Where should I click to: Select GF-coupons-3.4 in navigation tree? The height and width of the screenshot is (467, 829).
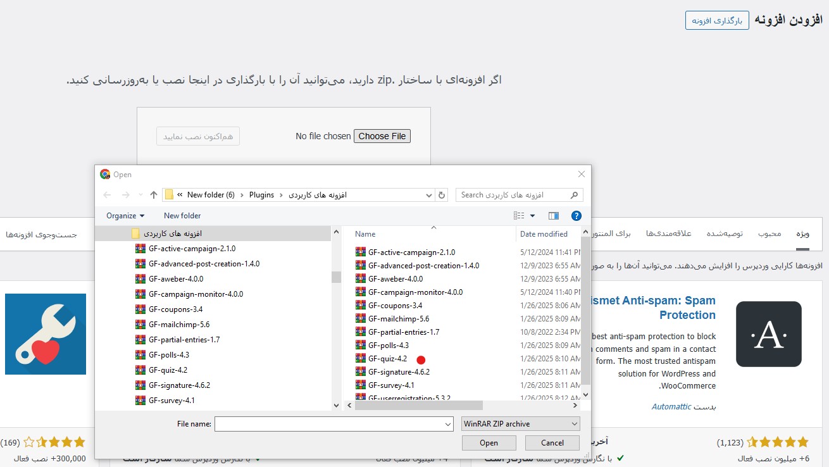175,309
